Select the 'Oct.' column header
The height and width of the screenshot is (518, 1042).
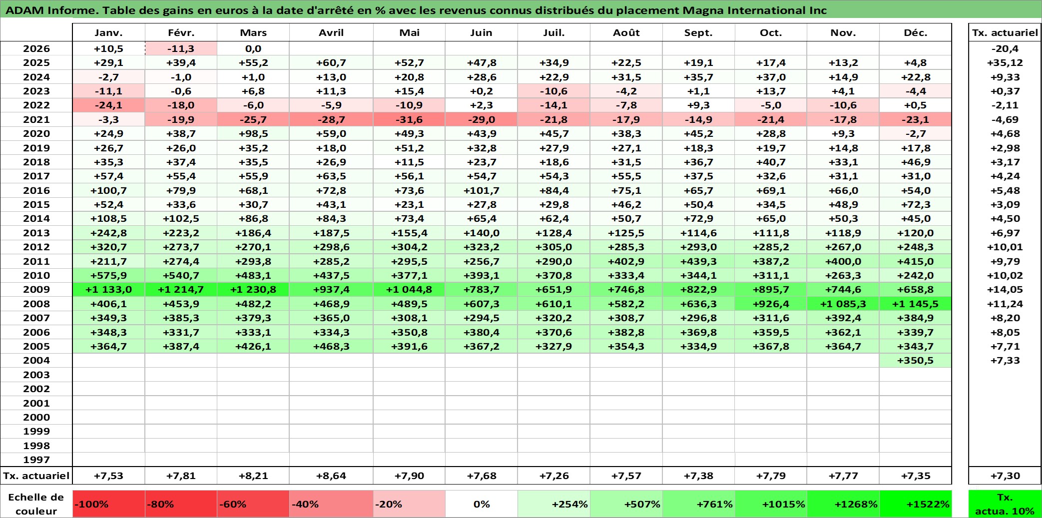pyautogui.click(x=771, y=32)
